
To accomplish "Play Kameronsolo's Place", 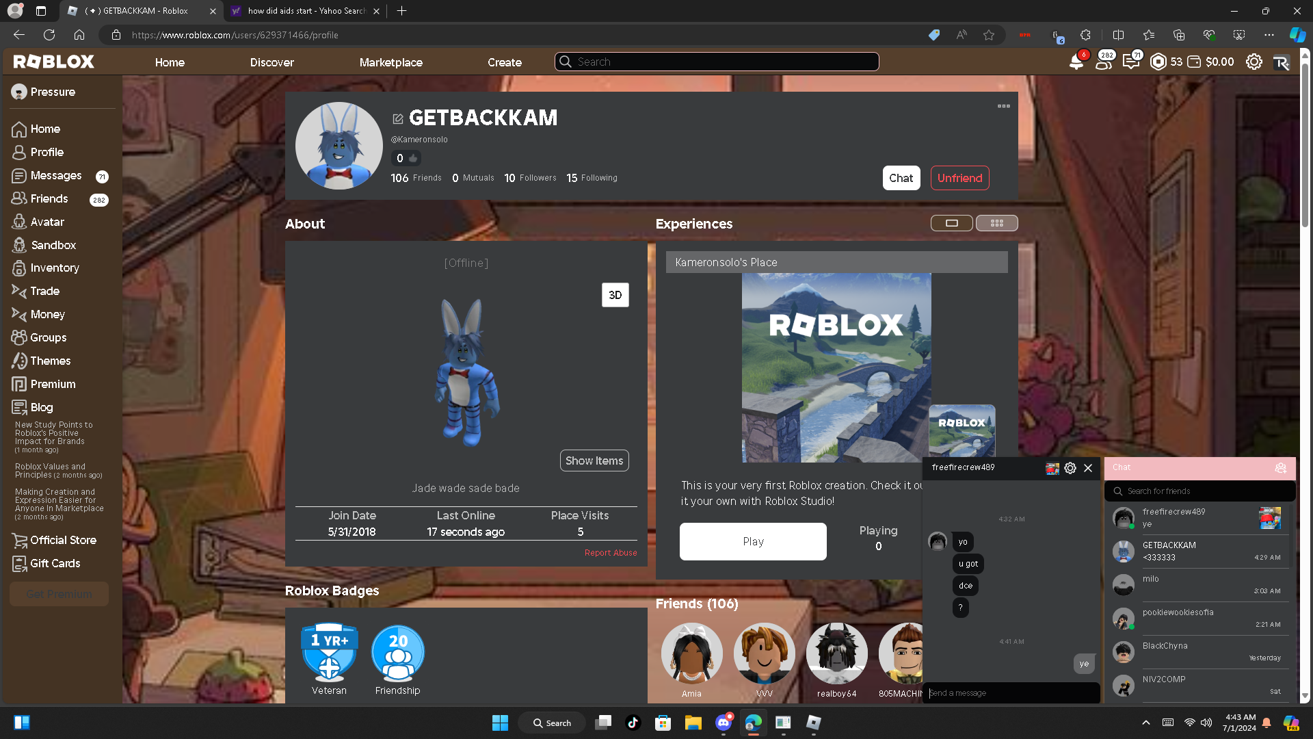I will [753, 542].
